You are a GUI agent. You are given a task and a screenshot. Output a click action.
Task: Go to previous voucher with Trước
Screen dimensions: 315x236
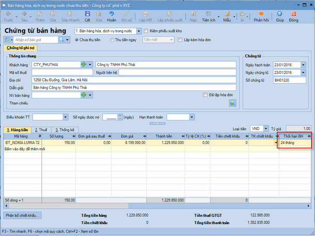pos(8,17)
